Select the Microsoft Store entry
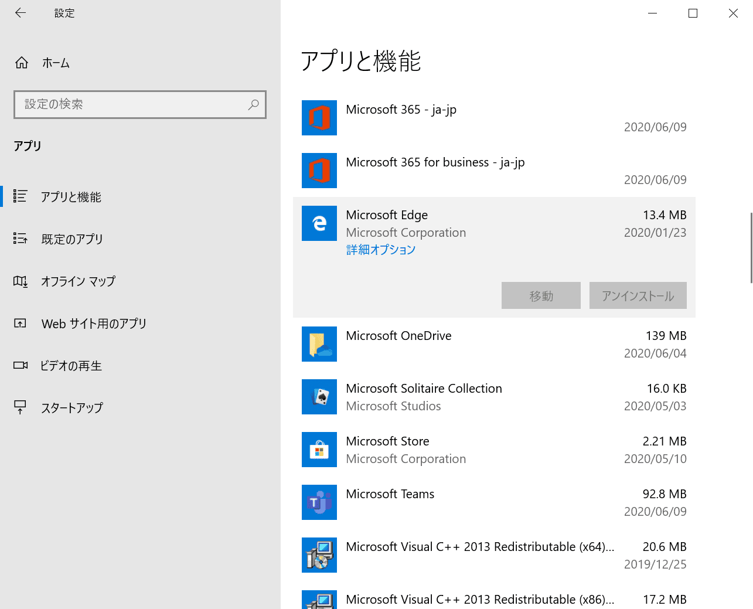Viewport: 753px width, 609px height. pyautogui.click(x=494, y=450)
